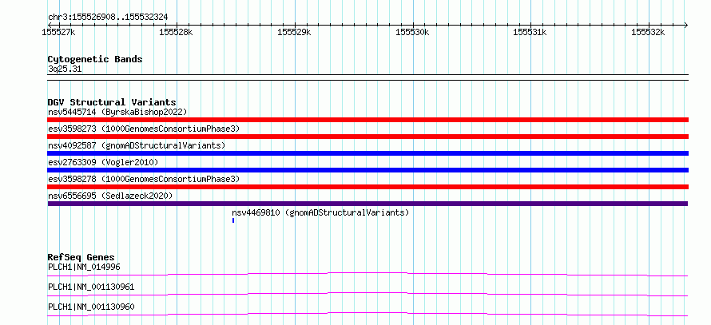Open the esv3598273 (1000GenomesConsortiumPhase3) label
This screenshot has width=711, height=325.
coord(144,129)
